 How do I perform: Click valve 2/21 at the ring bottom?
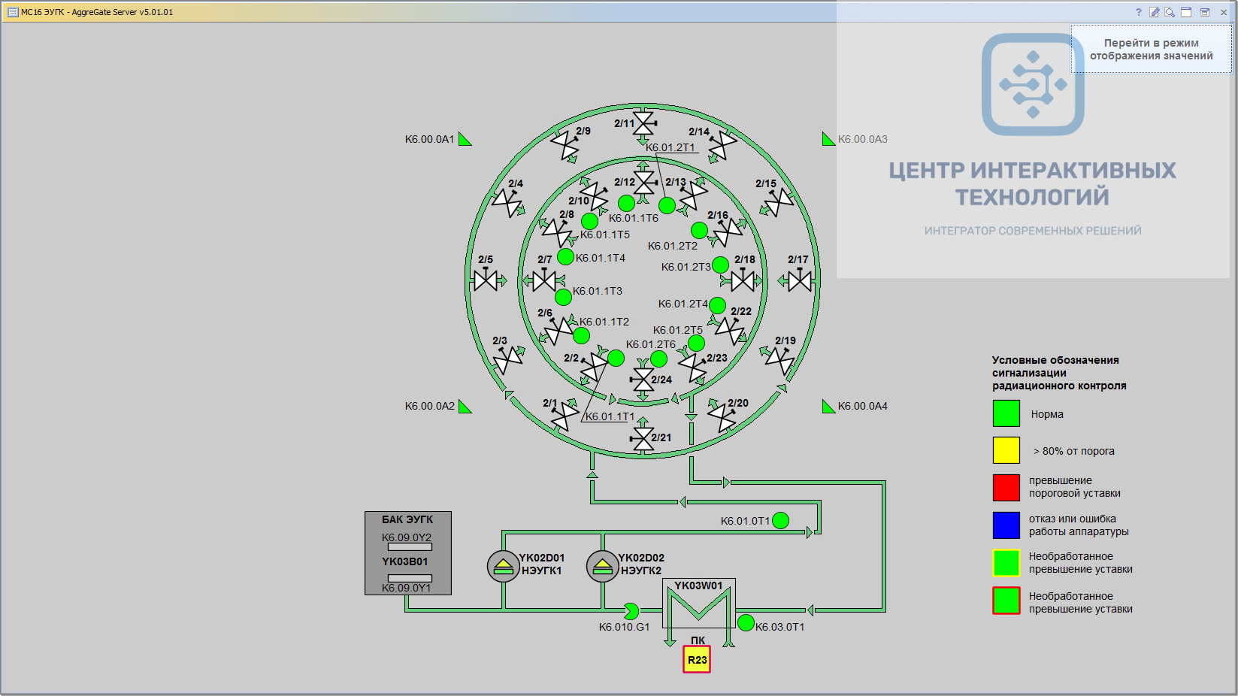[x=643, y=438]
